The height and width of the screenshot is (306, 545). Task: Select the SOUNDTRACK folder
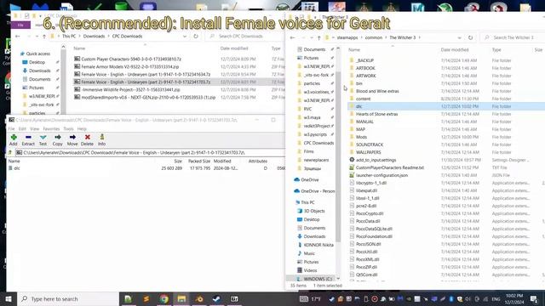pos(369,144)
